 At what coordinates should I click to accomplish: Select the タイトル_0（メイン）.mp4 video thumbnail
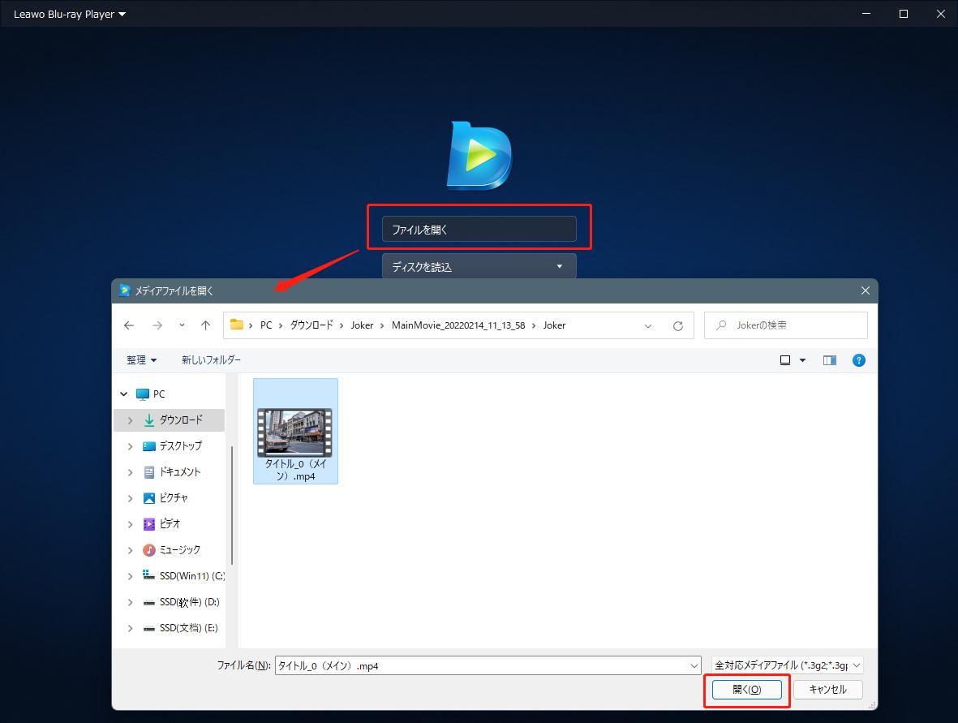click(x=295, y=433)
